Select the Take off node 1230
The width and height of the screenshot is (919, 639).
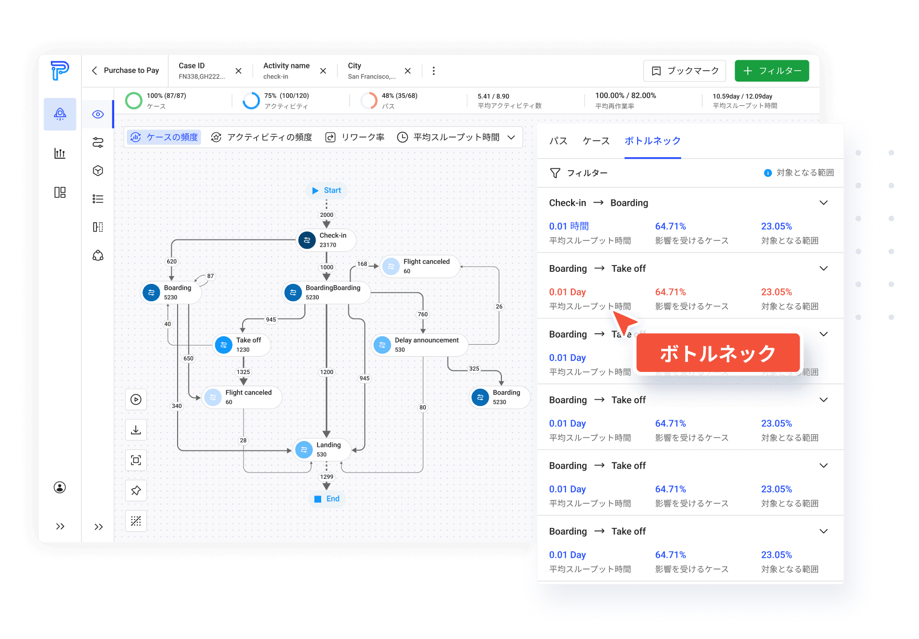click(242, 345)
